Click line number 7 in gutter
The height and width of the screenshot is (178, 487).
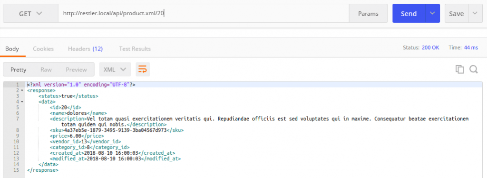[18, 119]
